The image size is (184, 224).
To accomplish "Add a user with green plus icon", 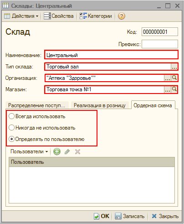I will pyautogui.click(x=57, y=151).
